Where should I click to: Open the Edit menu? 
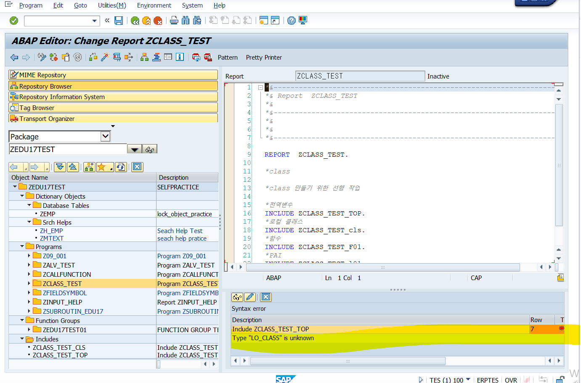[x=58, y=5]
